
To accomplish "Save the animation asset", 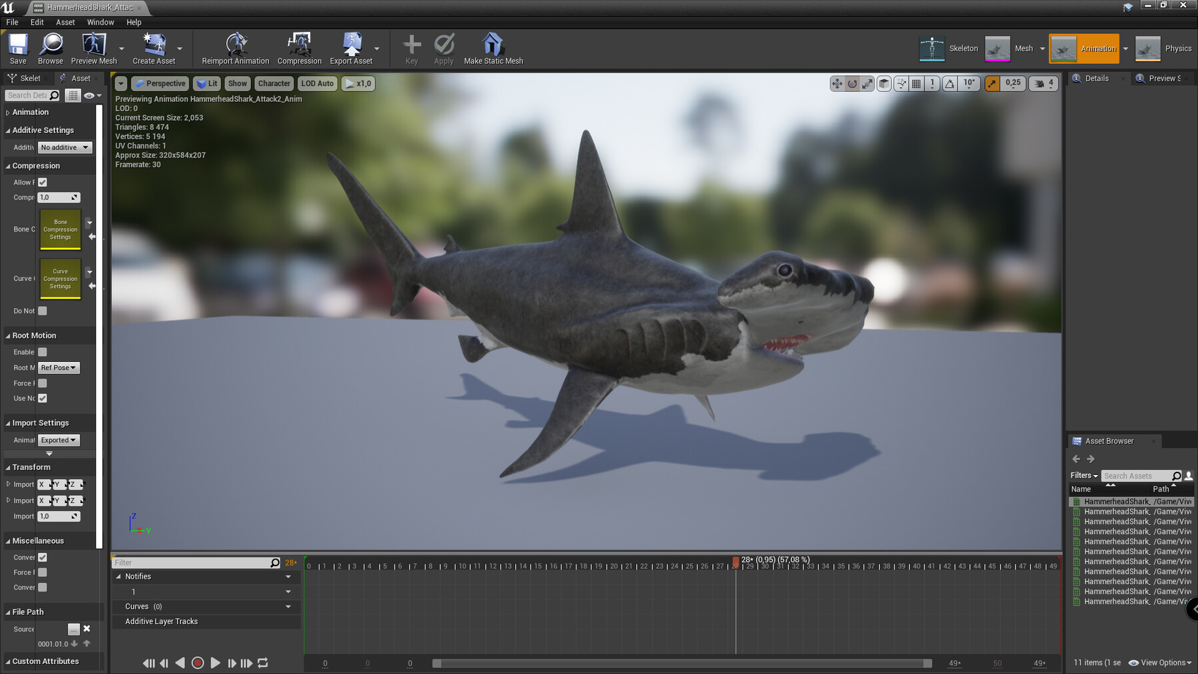I will tap(17, 48).
